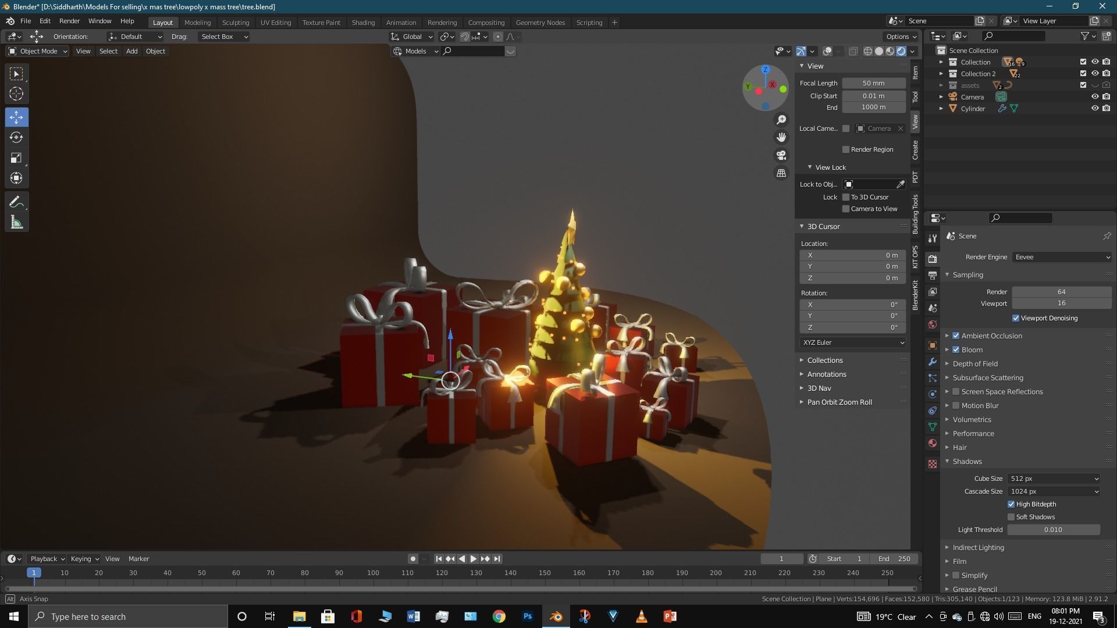Select the 3D Cursor tool
The image size is (1117, 628).
pos(16,94)
